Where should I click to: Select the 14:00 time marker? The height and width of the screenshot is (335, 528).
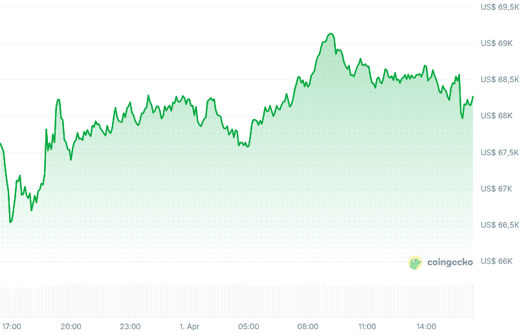point(426,326)
